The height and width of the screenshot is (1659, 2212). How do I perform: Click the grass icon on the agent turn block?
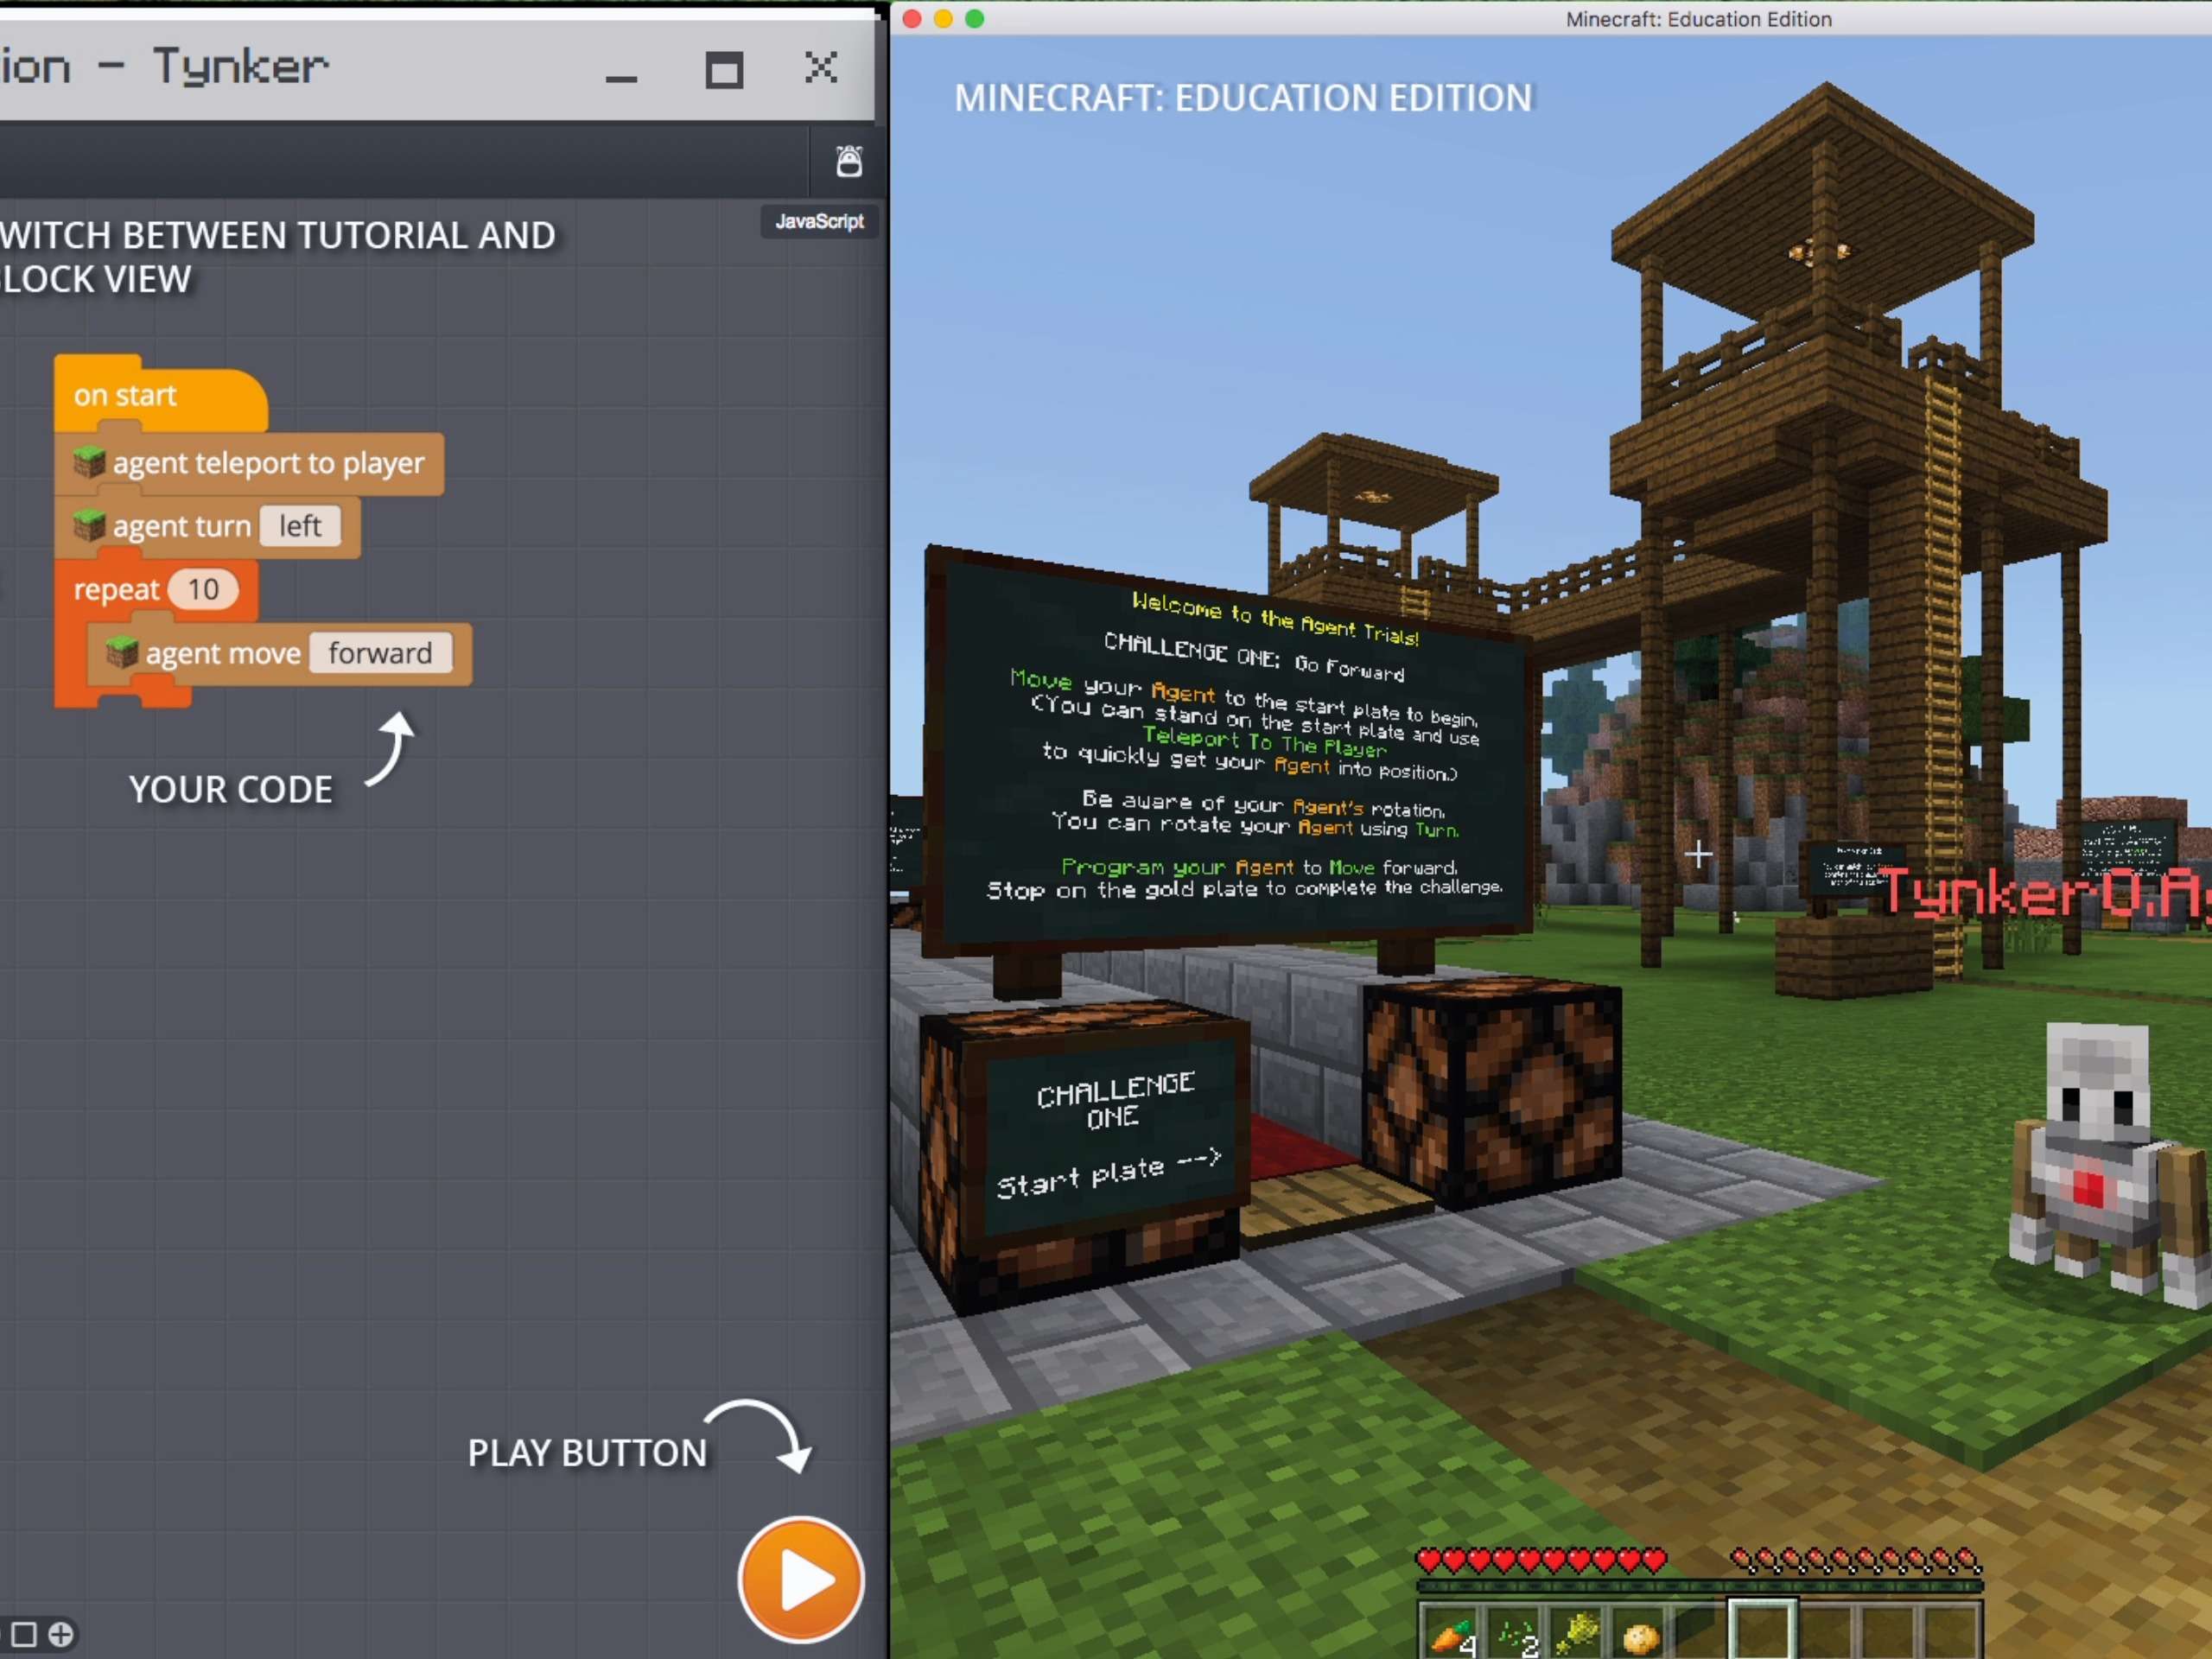click(89, 525)
